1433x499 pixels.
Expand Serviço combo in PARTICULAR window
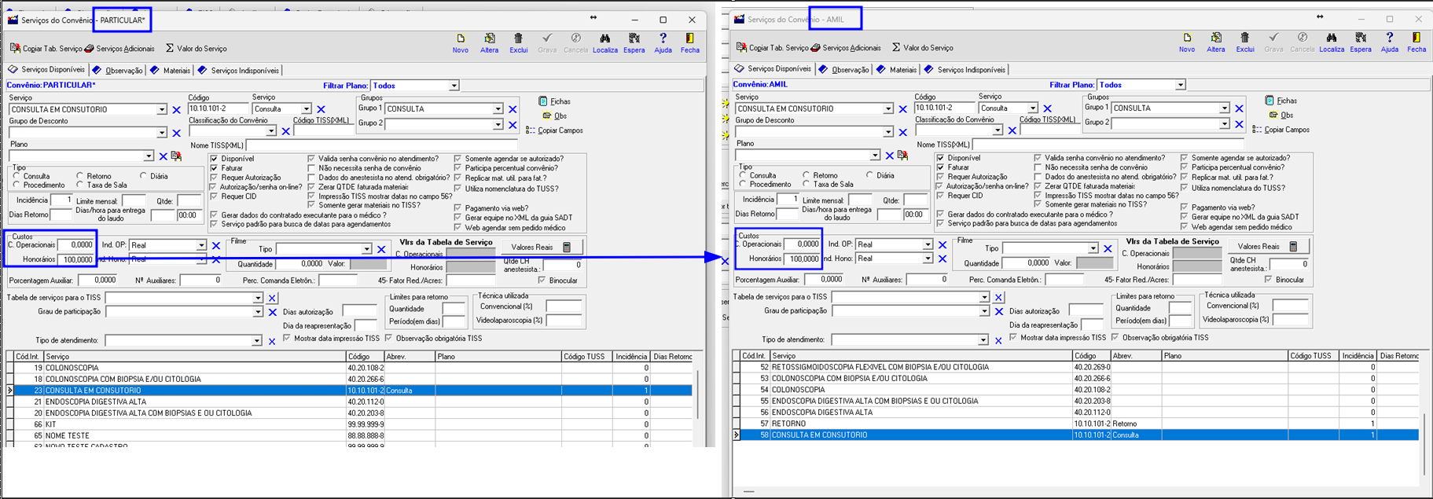[162, 110]
